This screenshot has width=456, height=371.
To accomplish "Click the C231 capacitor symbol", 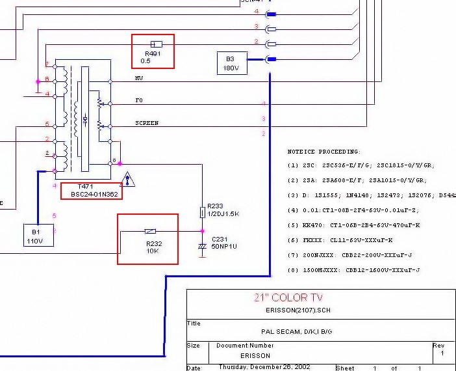I will click(202, 246).
